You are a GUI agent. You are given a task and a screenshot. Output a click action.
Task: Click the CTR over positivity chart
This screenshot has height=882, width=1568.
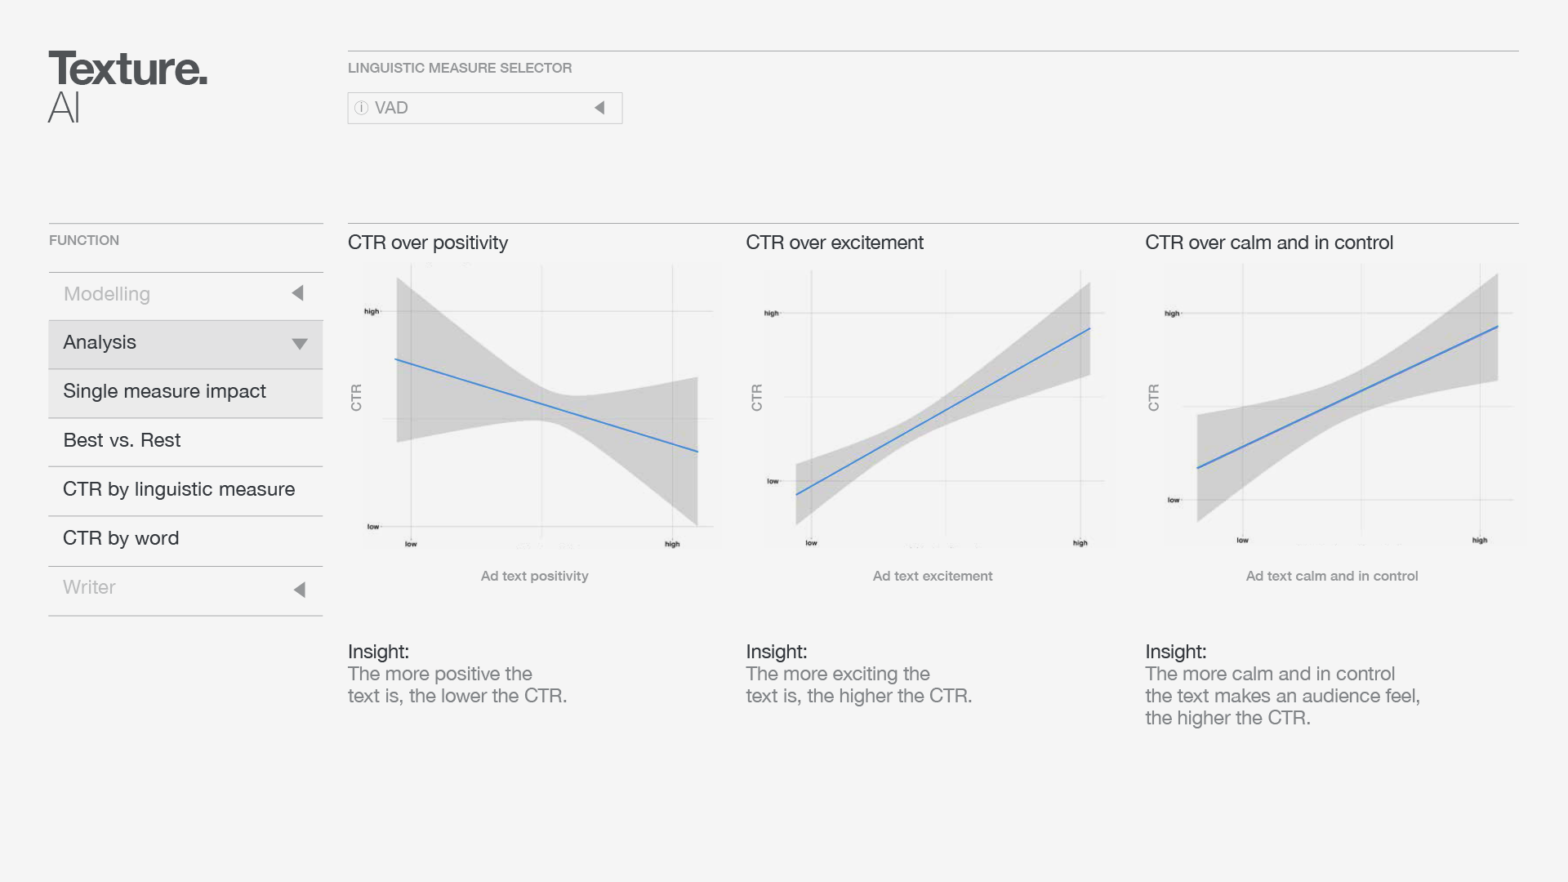click(x=539, y=404)
